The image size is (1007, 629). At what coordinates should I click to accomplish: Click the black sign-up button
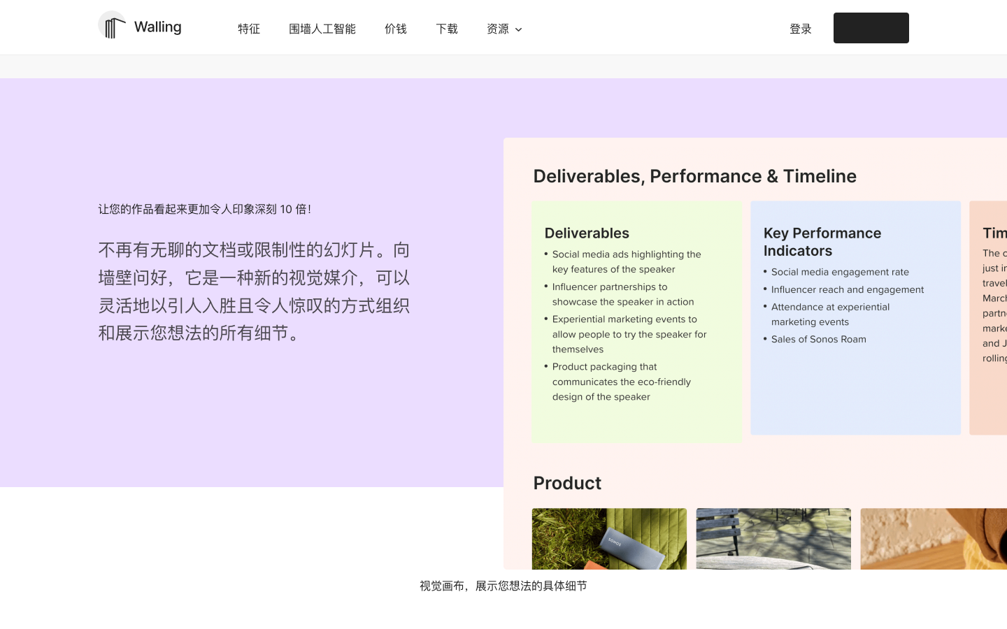(x=871, y=28)
